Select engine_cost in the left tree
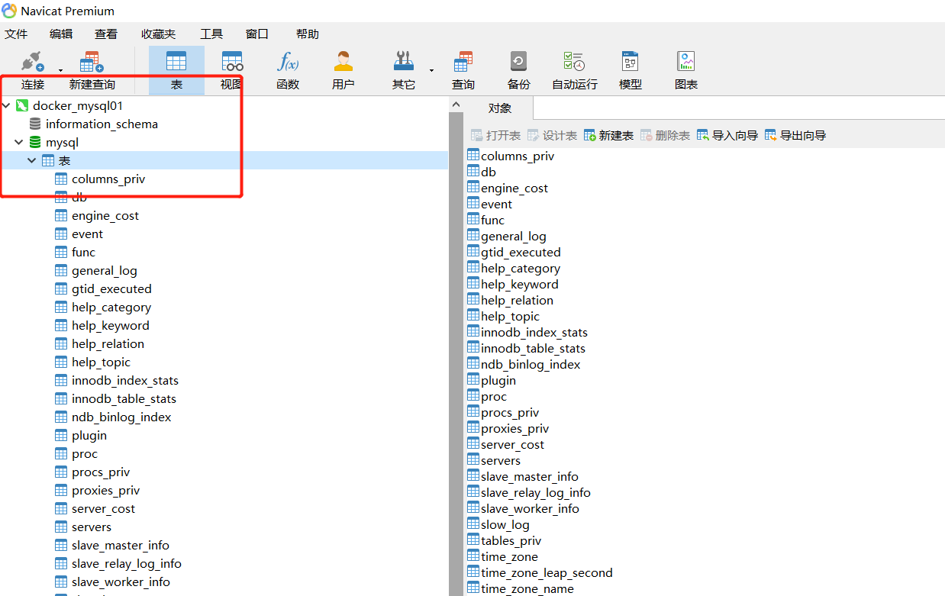This screenshot has height=596, width=945. [105, 215]
